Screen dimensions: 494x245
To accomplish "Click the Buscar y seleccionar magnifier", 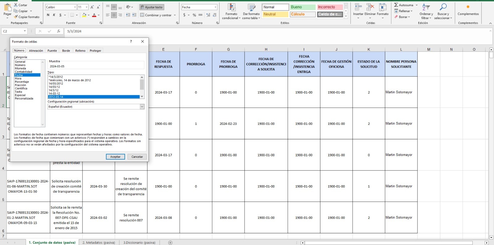I will 443,7.
